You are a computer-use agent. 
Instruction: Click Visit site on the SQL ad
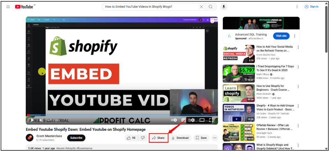[281, 36]
